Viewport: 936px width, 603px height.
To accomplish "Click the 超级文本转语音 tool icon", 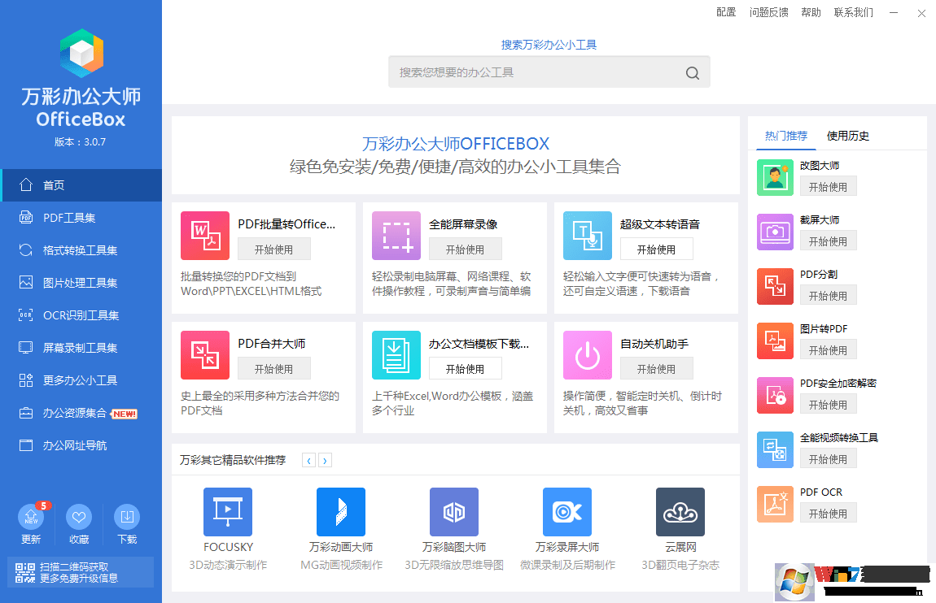I will click(587, 236).
